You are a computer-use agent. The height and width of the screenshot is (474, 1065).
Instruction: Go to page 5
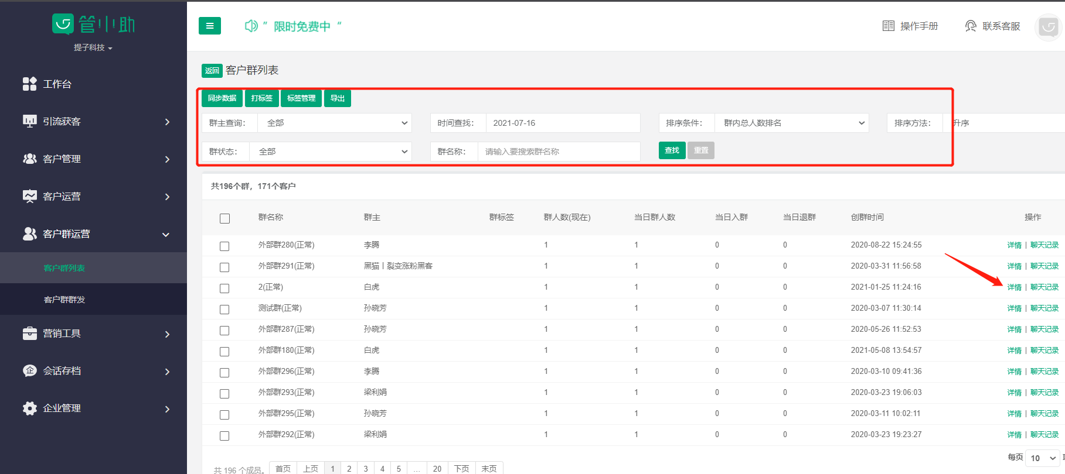[x=399, y=469]
